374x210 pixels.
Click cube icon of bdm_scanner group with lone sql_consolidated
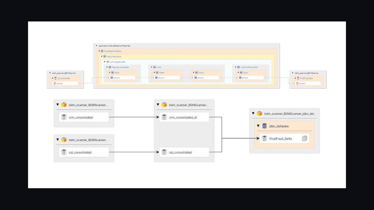(64, 140)
